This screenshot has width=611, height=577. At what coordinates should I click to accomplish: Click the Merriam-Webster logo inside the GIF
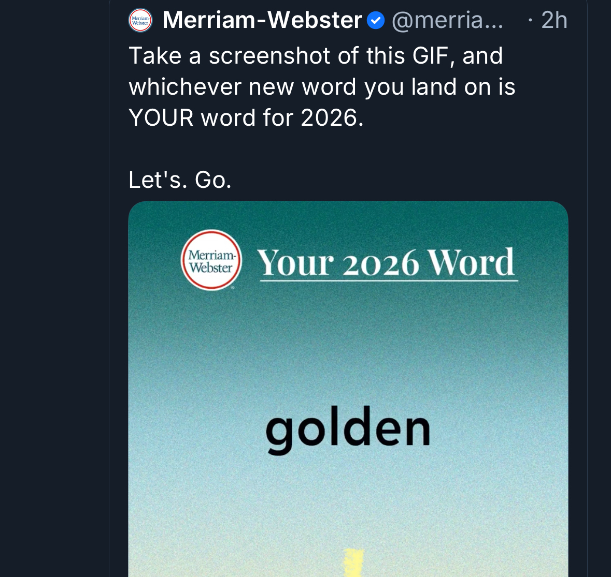211,260
